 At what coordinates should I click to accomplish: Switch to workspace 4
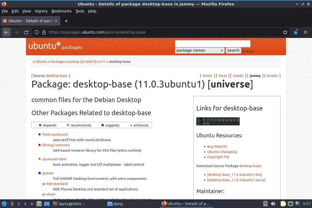pos(32,204)
